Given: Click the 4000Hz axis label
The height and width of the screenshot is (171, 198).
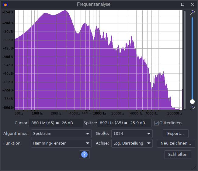Looking at the screenshot, I should (x=136, y=113).
